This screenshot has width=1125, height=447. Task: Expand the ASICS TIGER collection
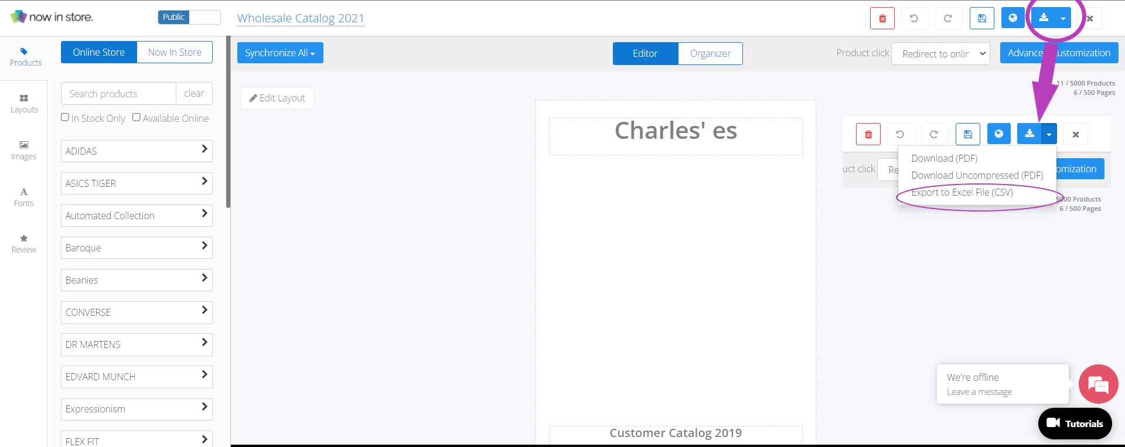pos(137,183)
